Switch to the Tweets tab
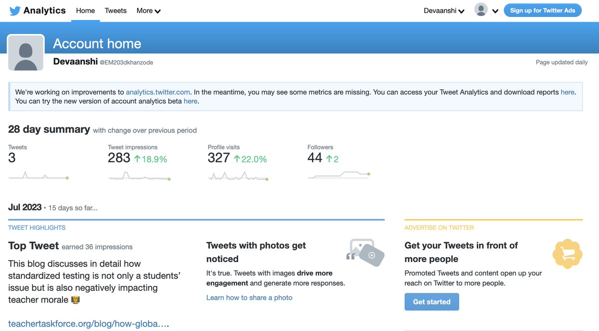The width and height of the screenshot is (599, 331). coord(116,10)
